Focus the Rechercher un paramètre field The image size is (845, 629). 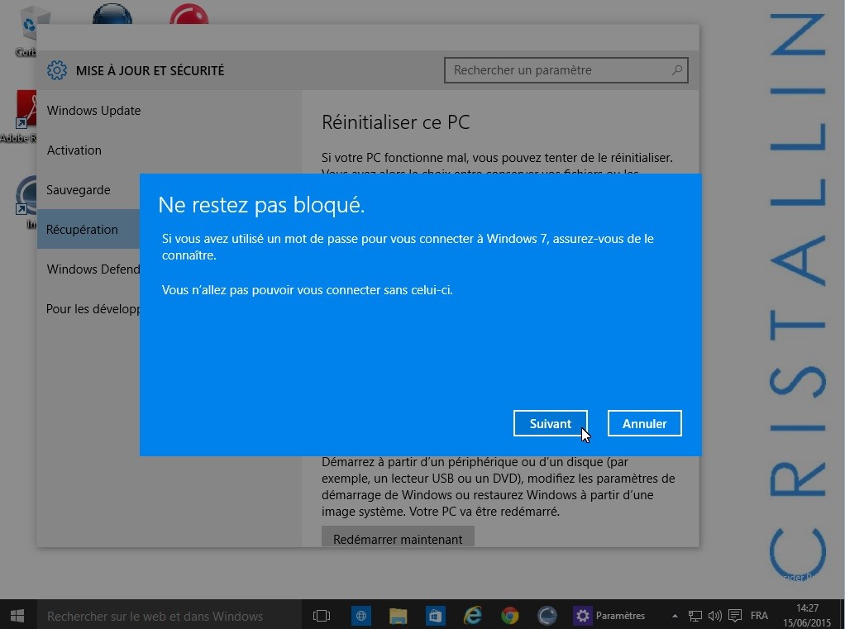pyautogui.click(x=566, y=70)
